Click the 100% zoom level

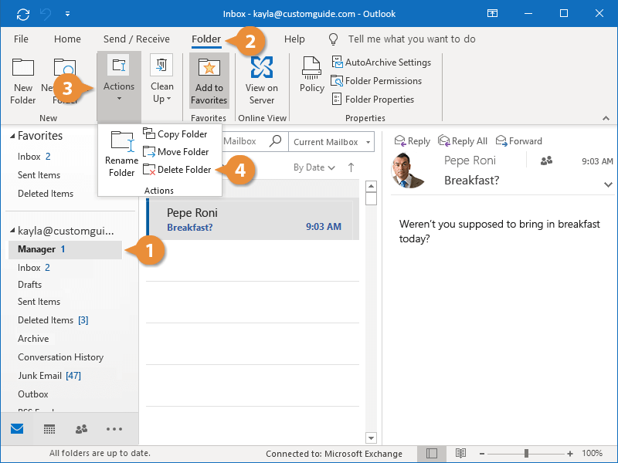click(592, 454)
